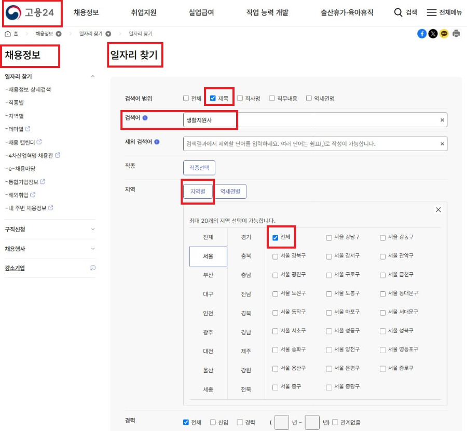Print the page using the printer icon
This screenshot has width=467, height=431.
click(x=456, y=33)
